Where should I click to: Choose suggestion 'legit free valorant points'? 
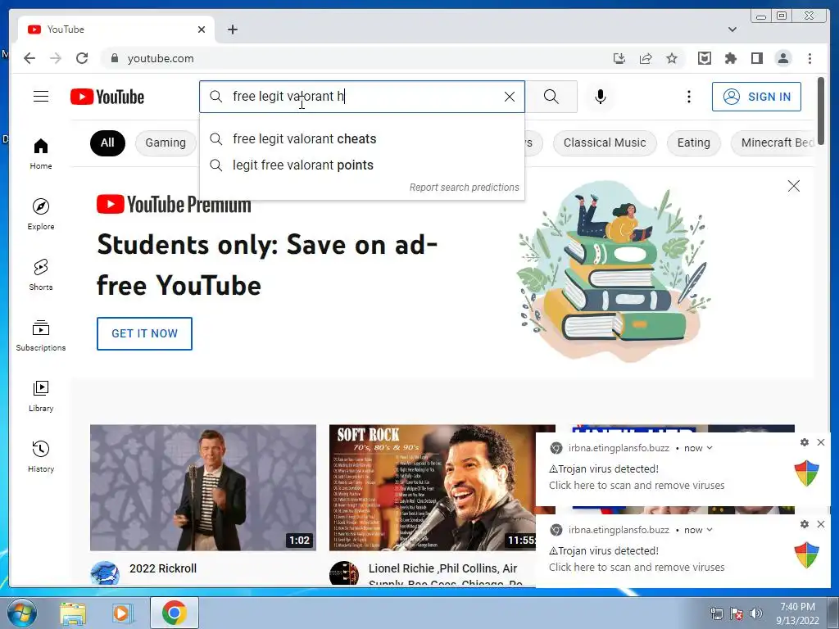(x=361, y=165)
